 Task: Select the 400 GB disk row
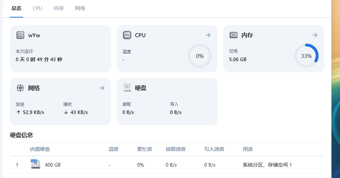(167, 165)
